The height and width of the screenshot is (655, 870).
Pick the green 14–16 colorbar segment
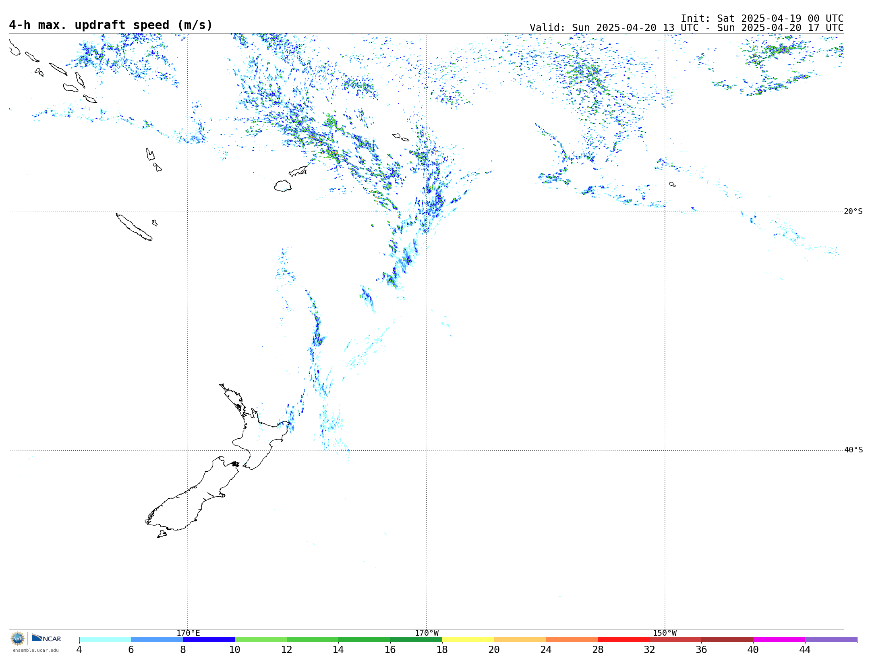[365, 640]
